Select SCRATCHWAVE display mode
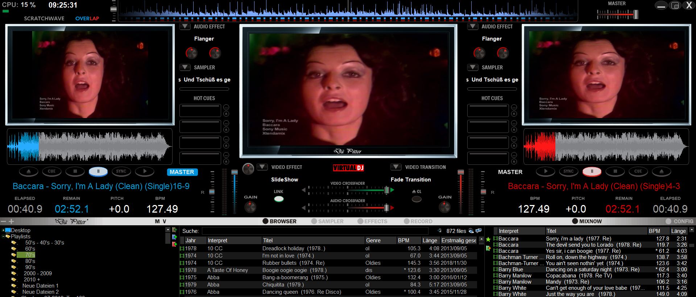This screenshot has height=297, width=696. [44, 18]
